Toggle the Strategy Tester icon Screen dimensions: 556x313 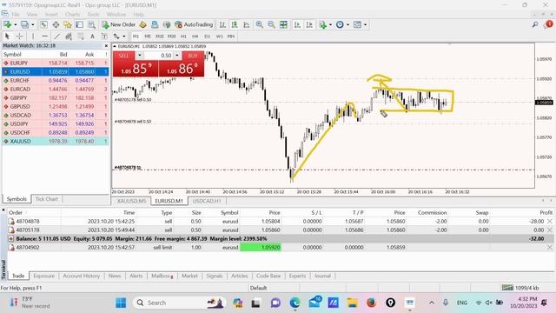coord(91,24)
